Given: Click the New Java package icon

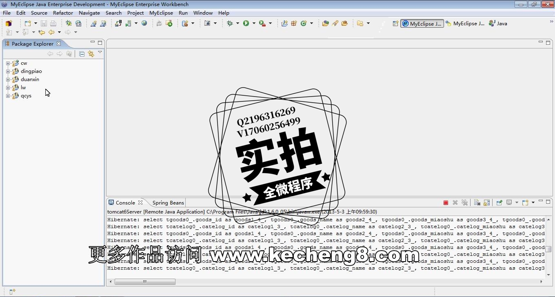Looking at the screenshot, I should click(x=294, y=23).
